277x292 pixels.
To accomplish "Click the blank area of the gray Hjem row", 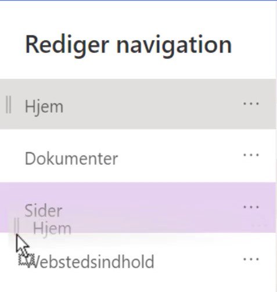I will pyautogui.click(x=151, y=104).
